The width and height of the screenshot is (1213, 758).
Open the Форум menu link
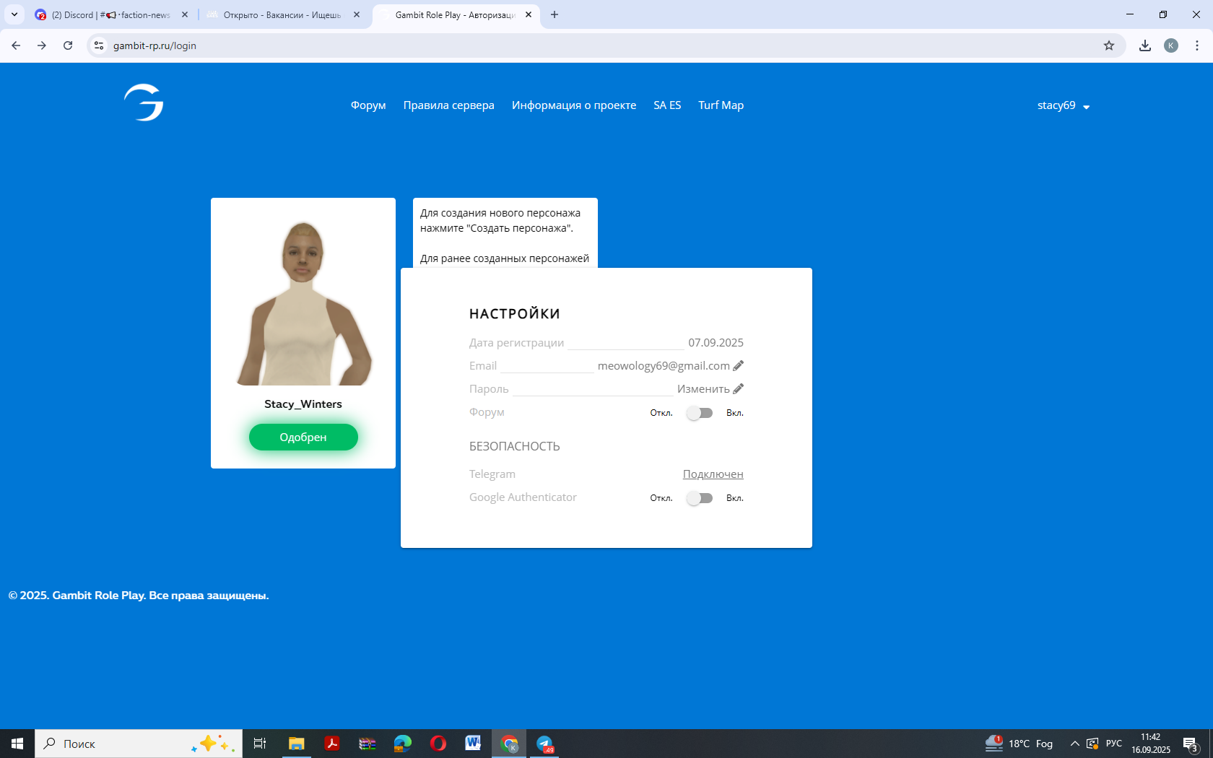coord(368,105)
